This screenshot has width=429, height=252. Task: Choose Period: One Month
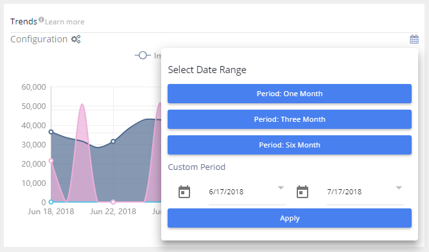click(290, 94)
